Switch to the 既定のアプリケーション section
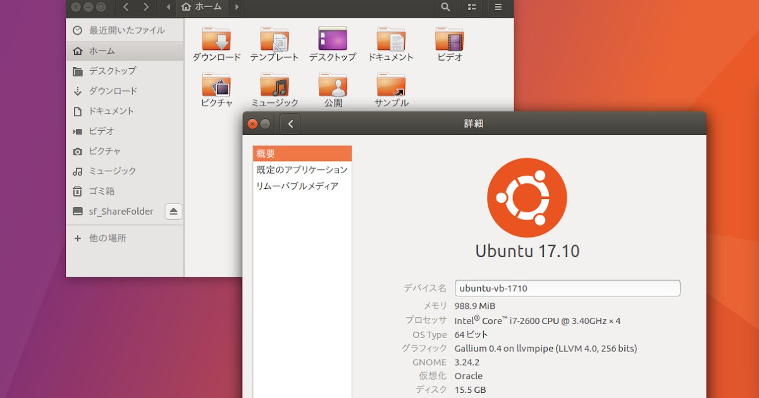This screenshot has width=759, height=398. (302, 170)
